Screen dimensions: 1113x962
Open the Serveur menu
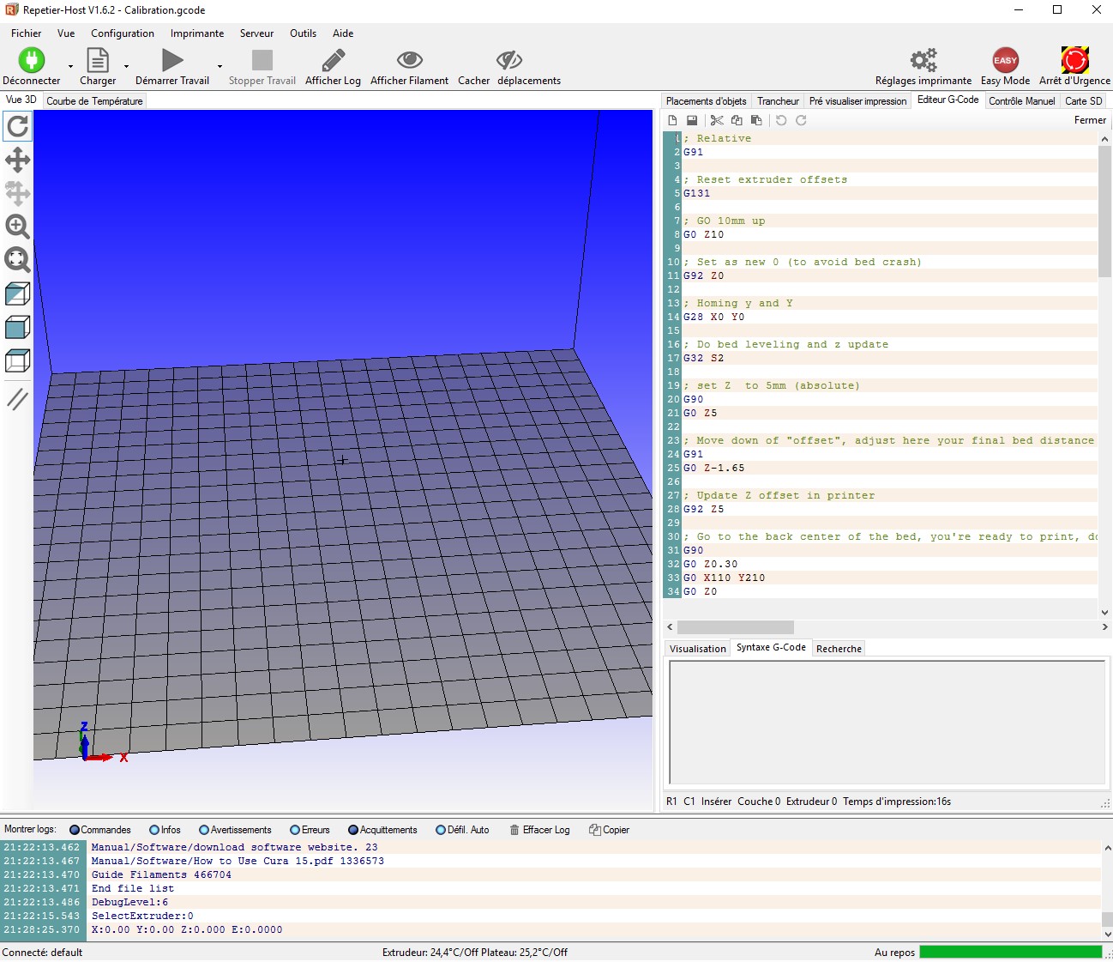tap(256, 33)
